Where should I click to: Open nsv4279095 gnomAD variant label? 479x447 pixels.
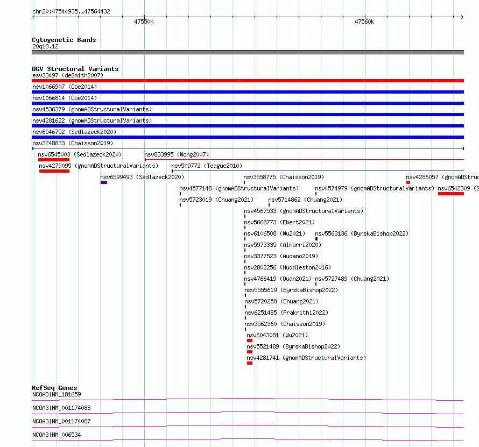coord(98,166)
